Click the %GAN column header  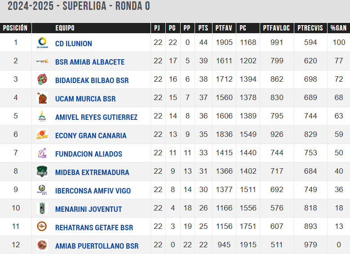tap(338, 28)
